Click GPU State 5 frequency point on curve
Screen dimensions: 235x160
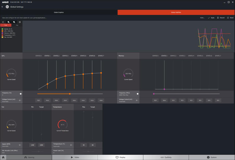[x=83, y=74]
